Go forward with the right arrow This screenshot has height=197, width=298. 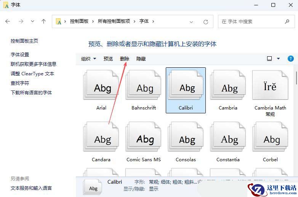coord(21,21)
